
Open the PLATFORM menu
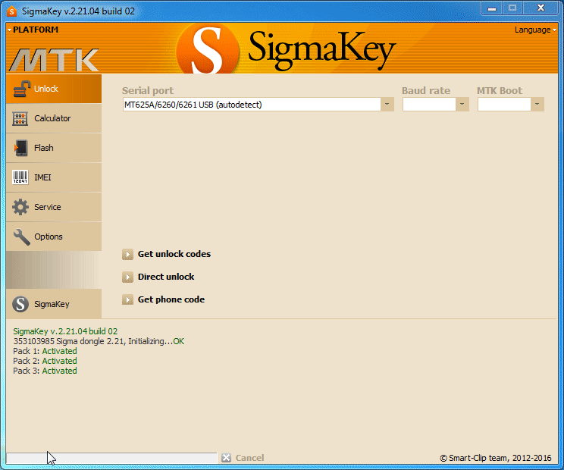(33, 30)
